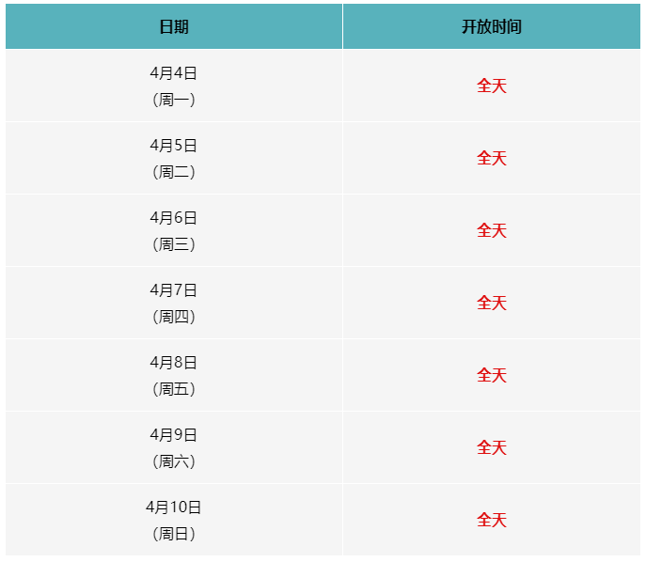This screenshot has height=562, width=646.
Task: Click the (周四) weekday label
Action: tap(174, 317)
